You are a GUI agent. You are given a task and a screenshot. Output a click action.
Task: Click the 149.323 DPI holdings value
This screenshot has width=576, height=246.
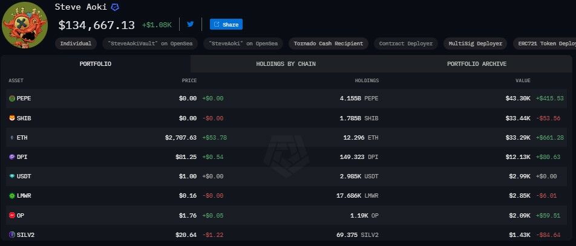pyautogui.click(x=359, y=157)
